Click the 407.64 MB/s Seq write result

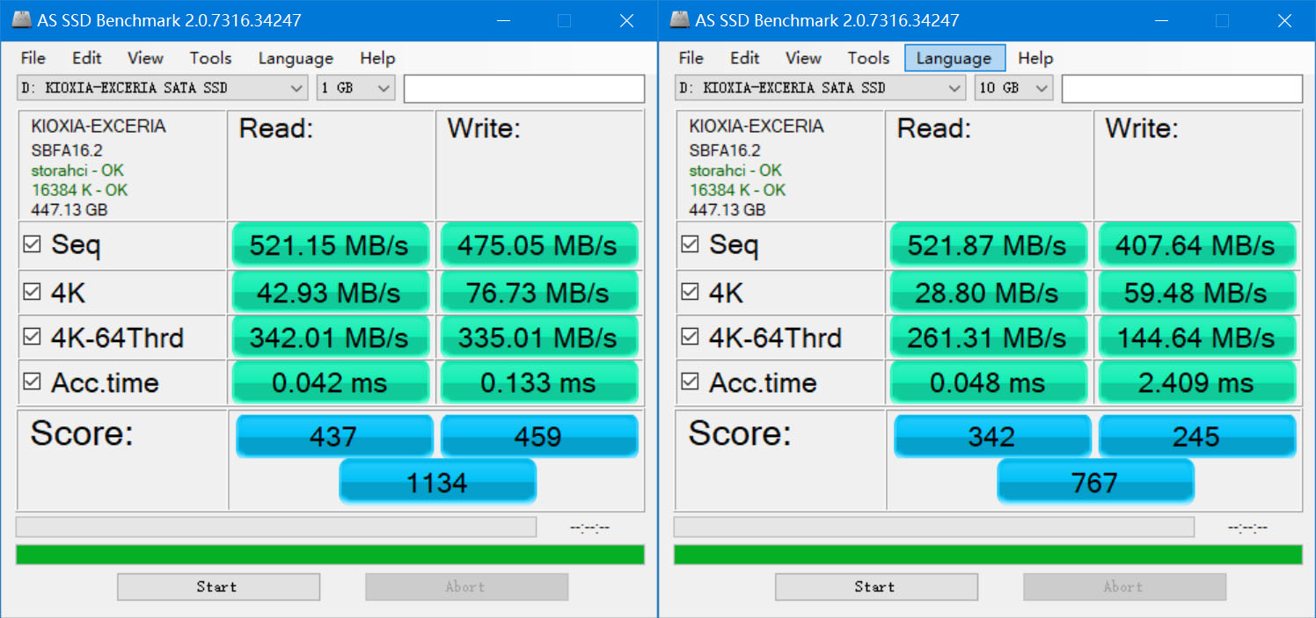point(1196,245)
